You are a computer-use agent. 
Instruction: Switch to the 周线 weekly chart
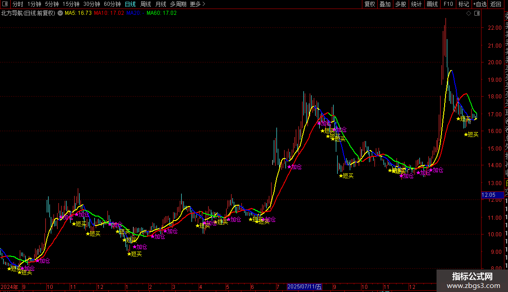(146, 4)
